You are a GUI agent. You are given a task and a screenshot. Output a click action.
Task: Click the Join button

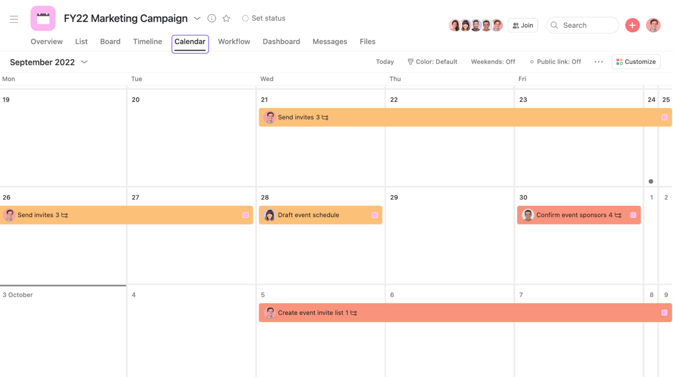tap(523, 25)
